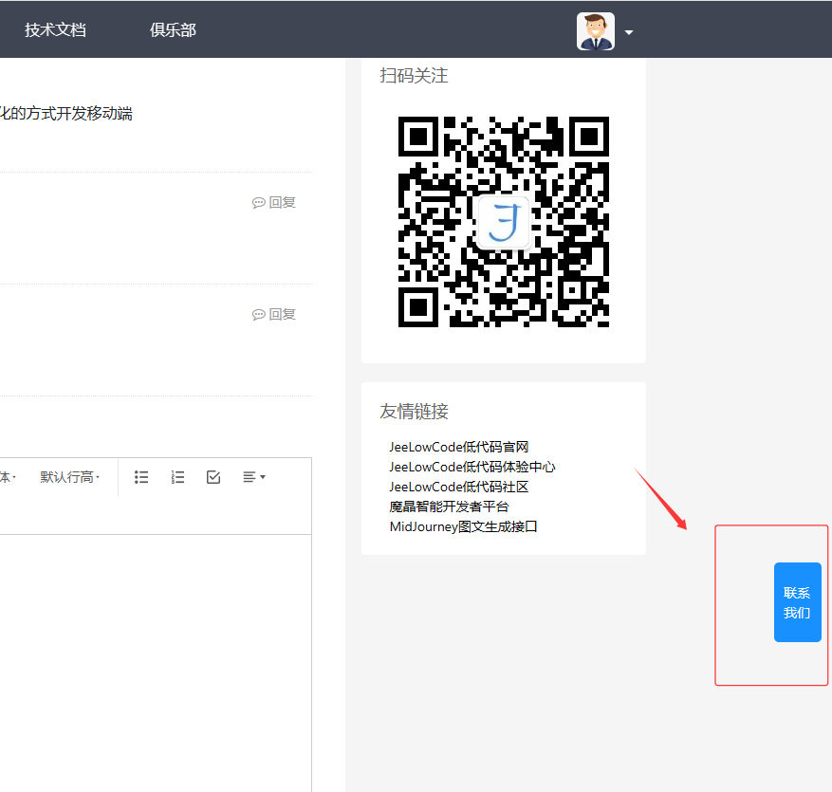Open the JeeLowCode低代码社区 link
Image resolution: width=832 pixels, height=792 pixels.
pos(458,487)
